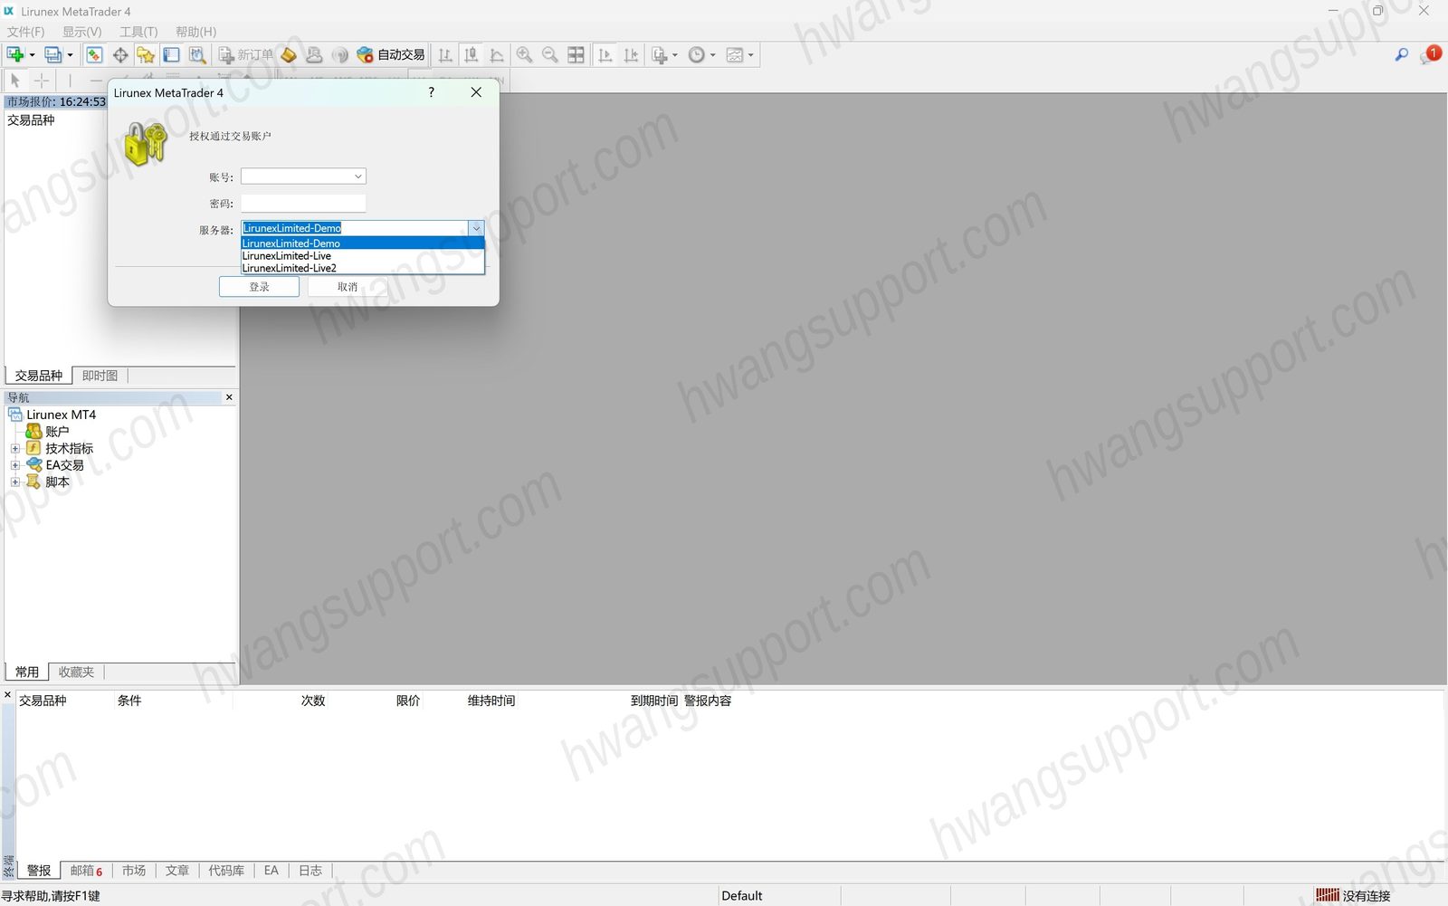Select the bar chart icon

(445, 55)
